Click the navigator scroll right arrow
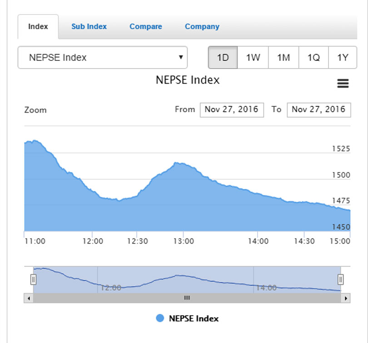The height and width of the screenshot is (343, 368). [x=346, y=298]
